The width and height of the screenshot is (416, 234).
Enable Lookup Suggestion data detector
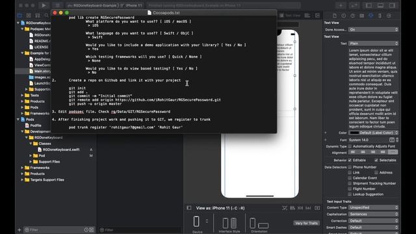(350, 194)
